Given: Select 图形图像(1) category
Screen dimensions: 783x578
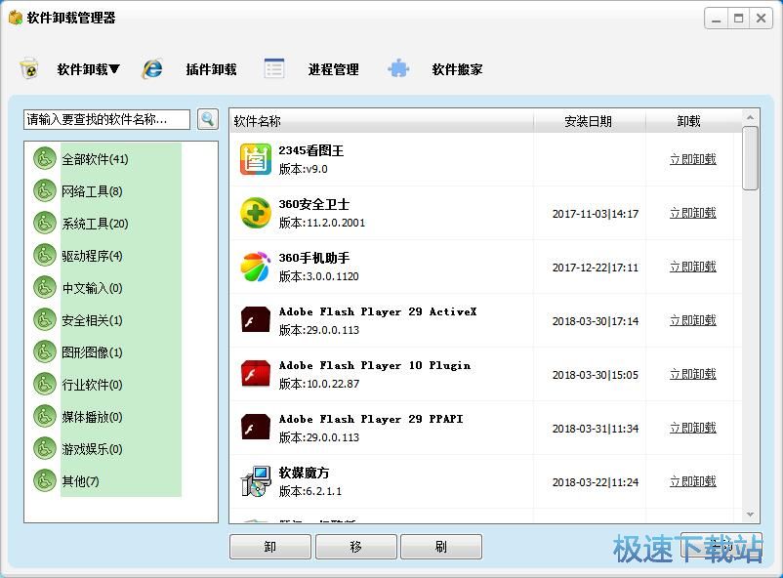Looking at the screenshot, I should [x=92, y=352].
